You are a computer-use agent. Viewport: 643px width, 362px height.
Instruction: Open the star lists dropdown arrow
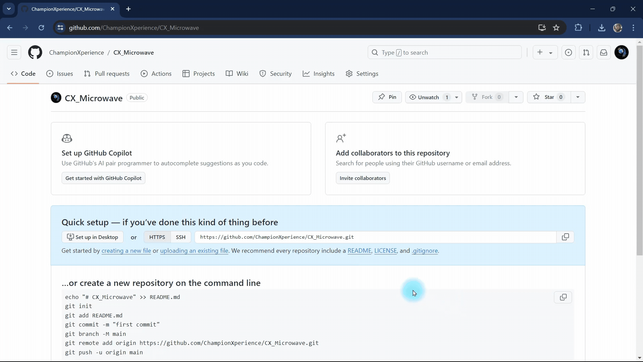578,97
